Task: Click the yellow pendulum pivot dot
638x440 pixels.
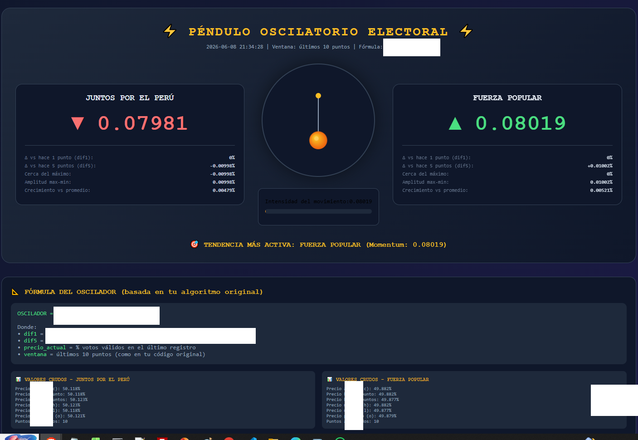Action: (318, 96)
